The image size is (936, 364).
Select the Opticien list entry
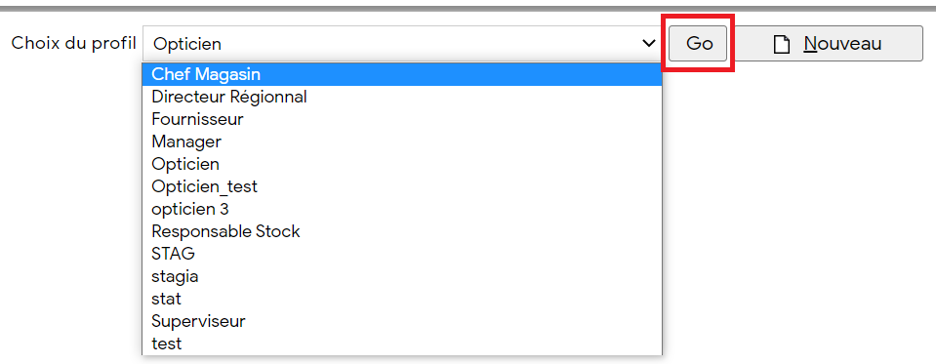coord(402,164)
